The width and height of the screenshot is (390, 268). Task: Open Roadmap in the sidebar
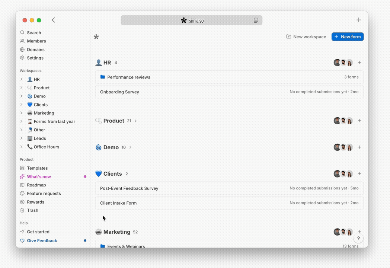tap(36, 185)
